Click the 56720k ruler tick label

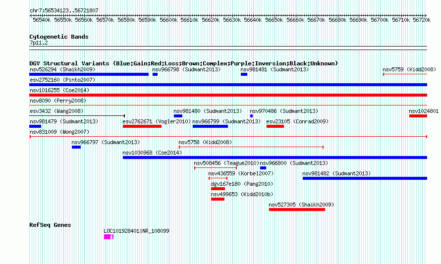tap(422, 20)
